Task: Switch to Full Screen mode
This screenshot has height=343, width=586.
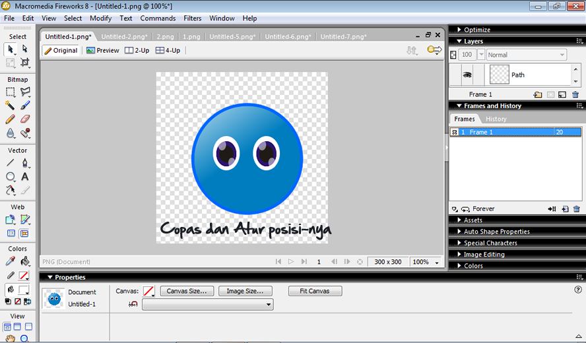Action: tap(28, 327)
